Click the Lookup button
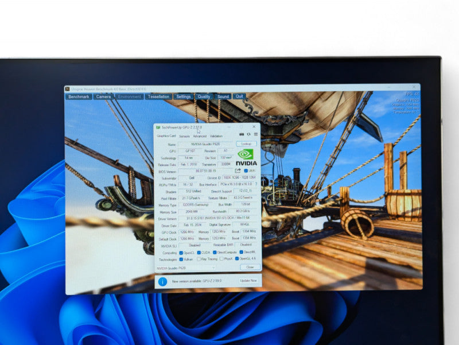 click(x=246, y=144)
